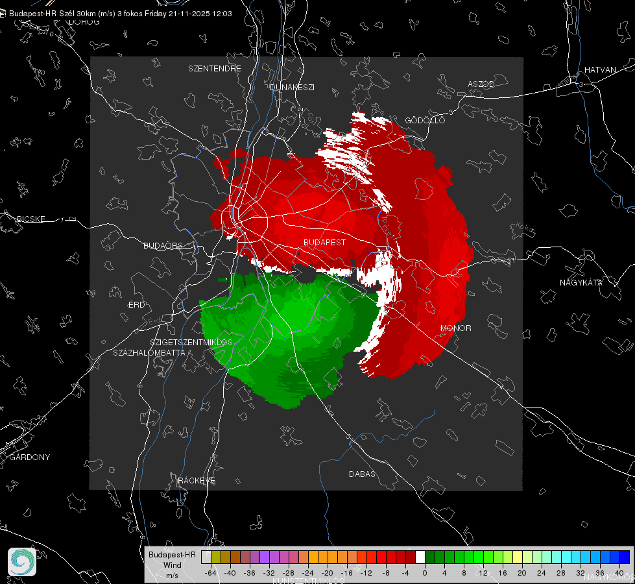Click the SZENTENDRE town label
635x584 pixels.
point(214,69)
